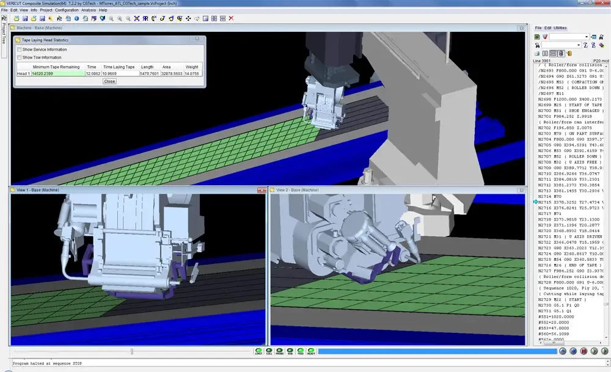Click the COLL status light indicator
This screenshot has height=372, width=611.
pos(269,351)
